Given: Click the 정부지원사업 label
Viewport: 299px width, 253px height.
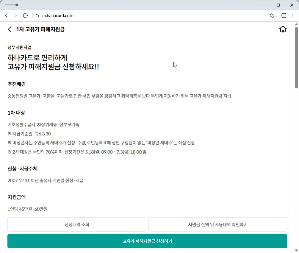Looking at the screenshot, I should tap(19, 47).
